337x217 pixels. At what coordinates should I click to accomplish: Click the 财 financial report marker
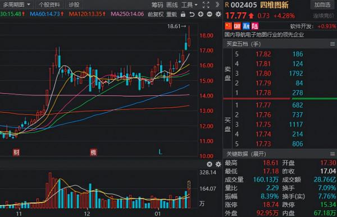tap(16, 153)
